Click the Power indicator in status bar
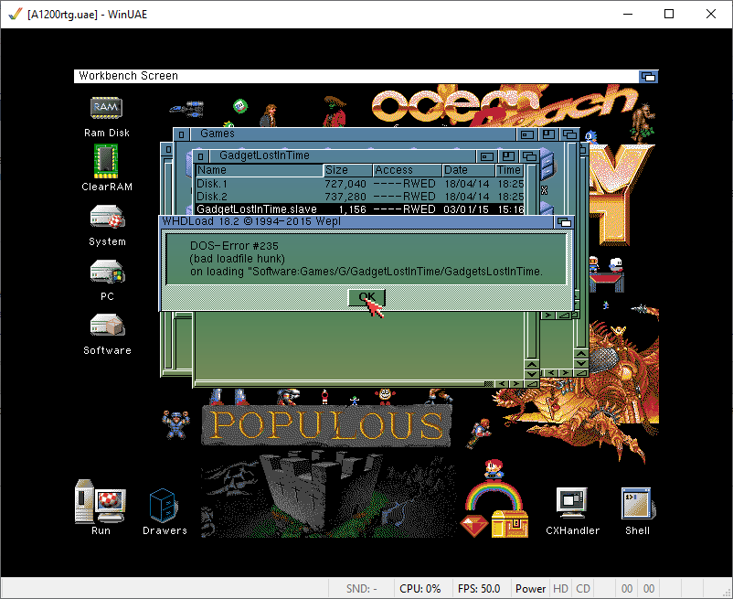This screenshot has height=599, width=733. pyautogui.click(x=530, y=589)
